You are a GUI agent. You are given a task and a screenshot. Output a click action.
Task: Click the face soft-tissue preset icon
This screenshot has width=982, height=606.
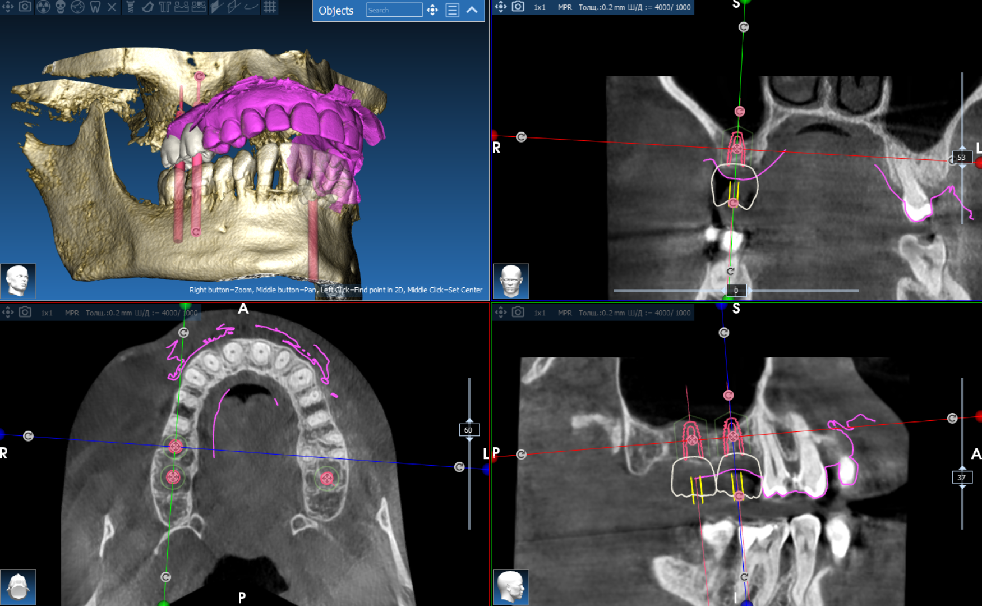coord(78,7)
